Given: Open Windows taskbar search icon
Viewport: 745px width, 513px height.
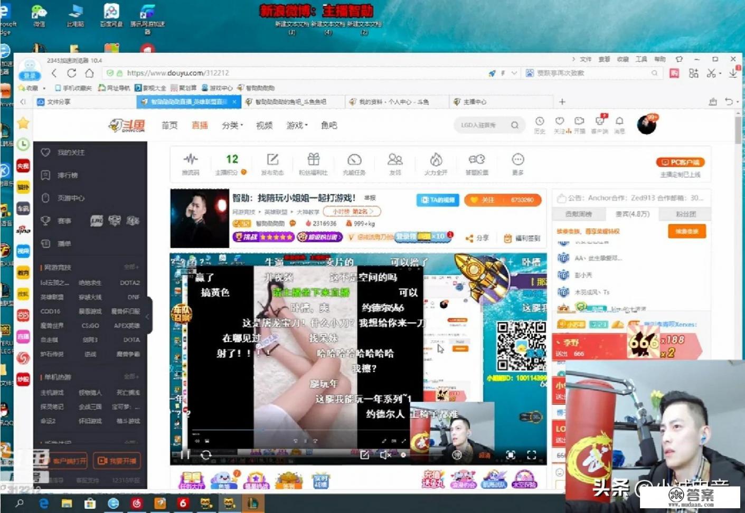Looking at the screenshot, I should 20,503.
